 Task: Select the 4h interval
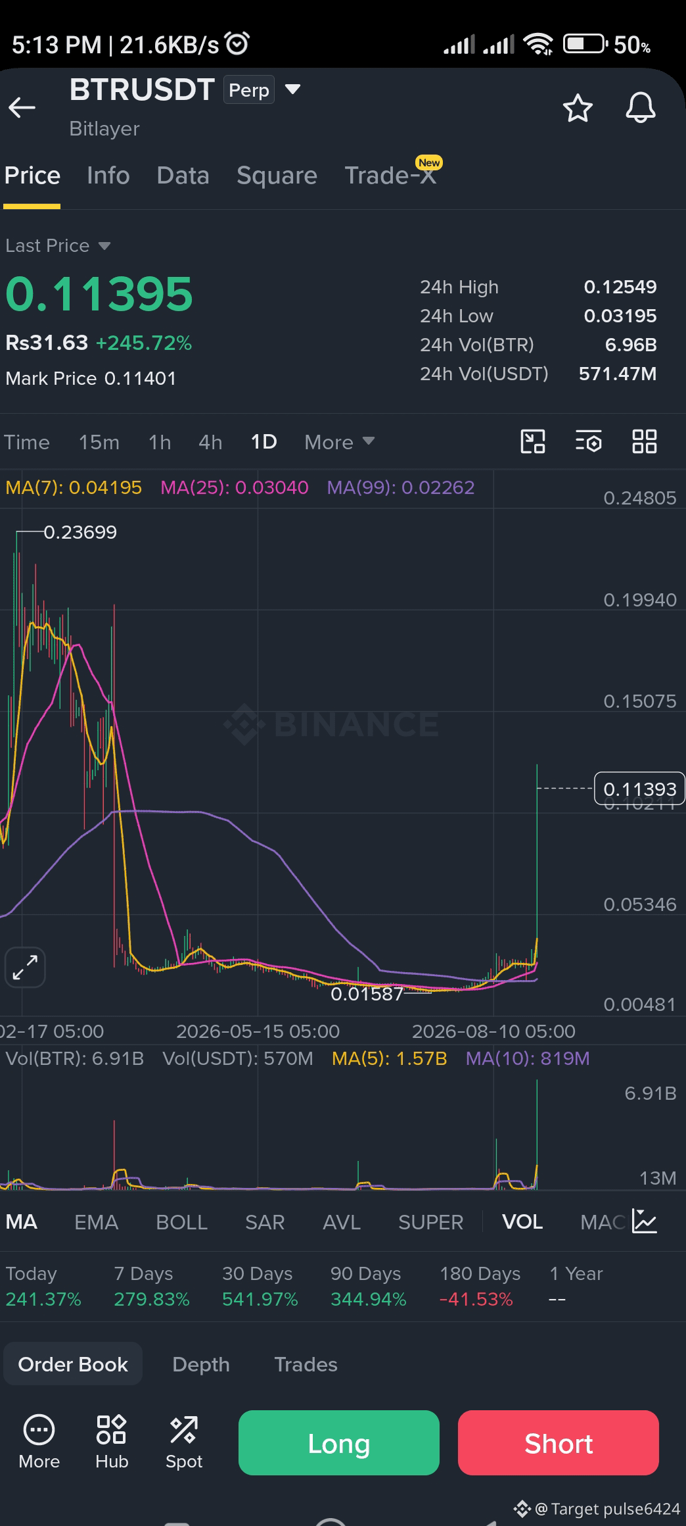210,442
